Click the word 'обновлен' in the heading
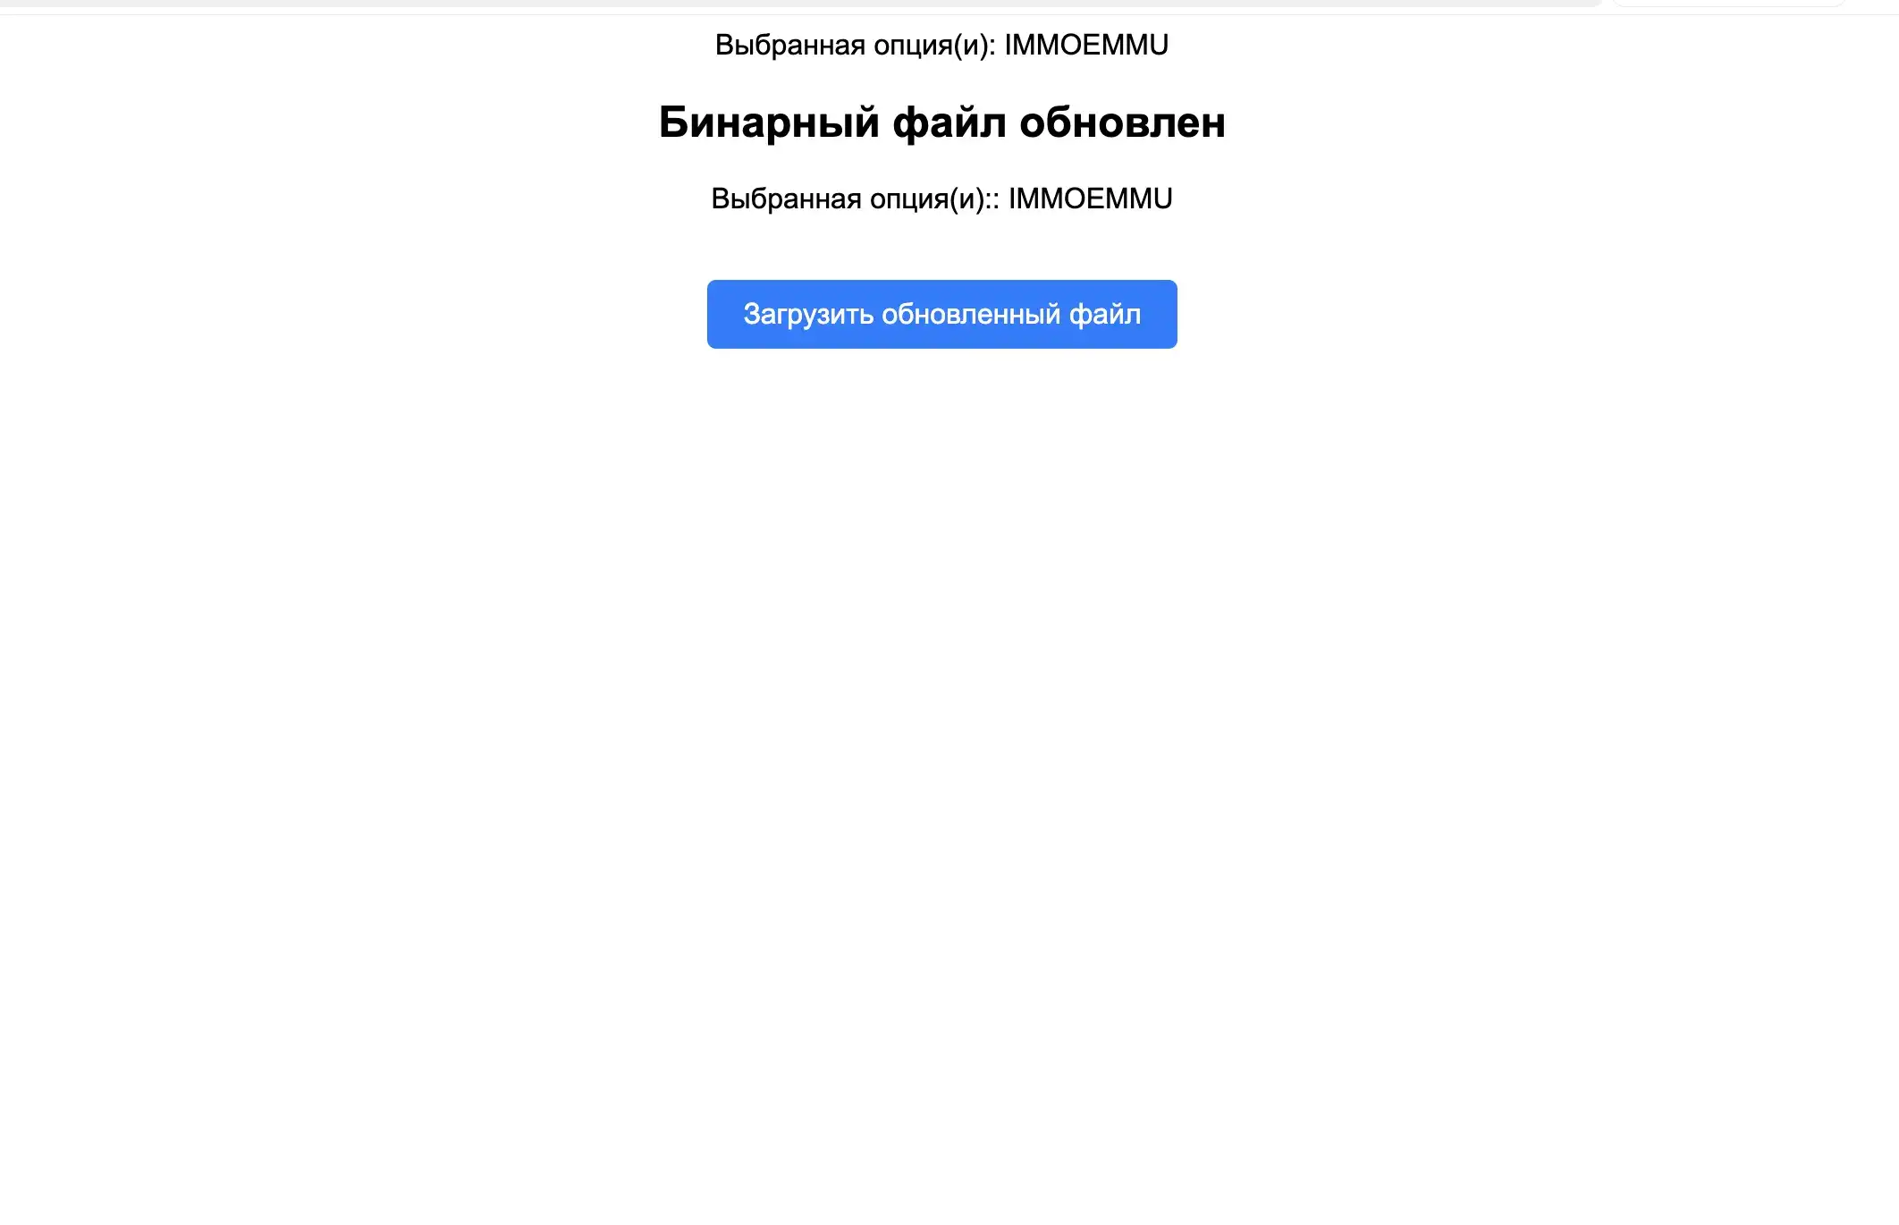The width and height of the screenshot is (1899, 1225). 1122,122
